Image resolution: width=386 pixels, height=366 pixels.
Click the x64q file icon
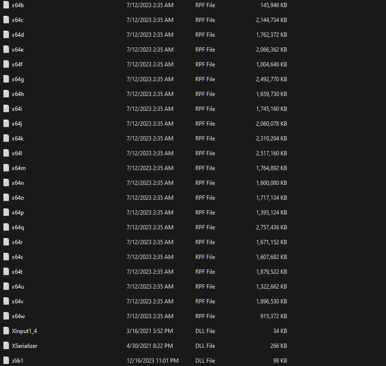[x=6, y=227]
